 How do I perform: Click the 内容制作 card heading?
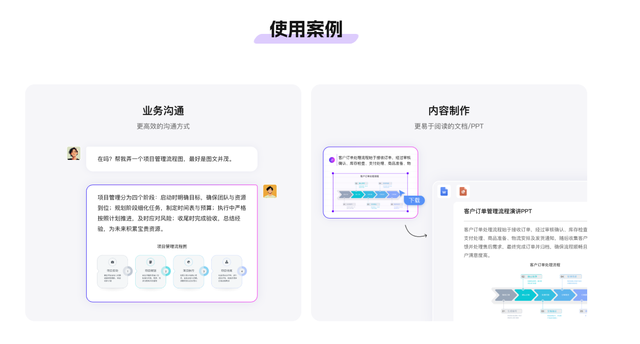449,111
